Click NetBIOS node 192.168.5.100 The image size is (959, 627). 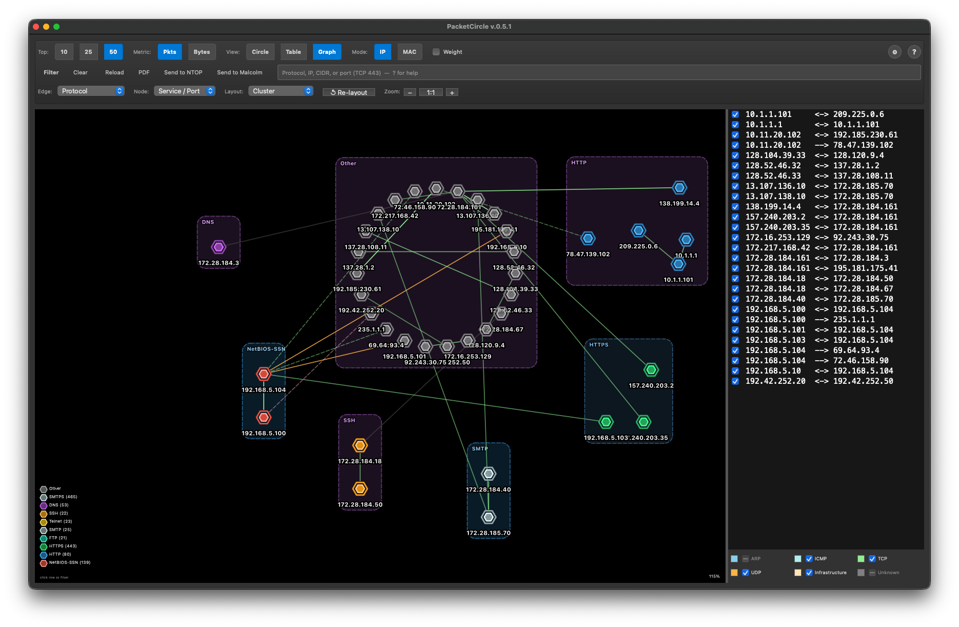(264, 417)
